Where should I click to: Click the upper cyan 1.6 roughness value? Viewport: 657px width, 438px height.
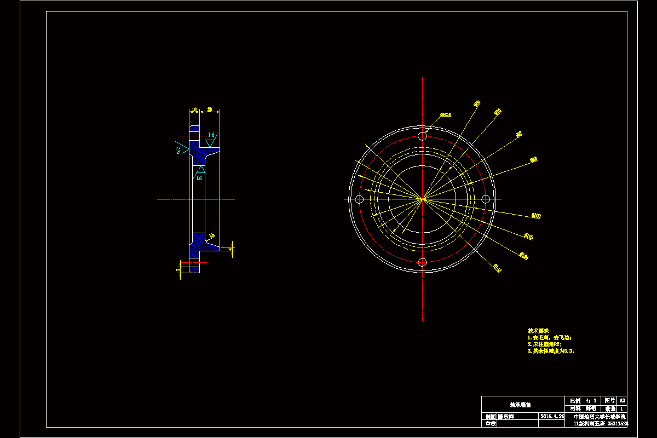click(x=211, y=135)
